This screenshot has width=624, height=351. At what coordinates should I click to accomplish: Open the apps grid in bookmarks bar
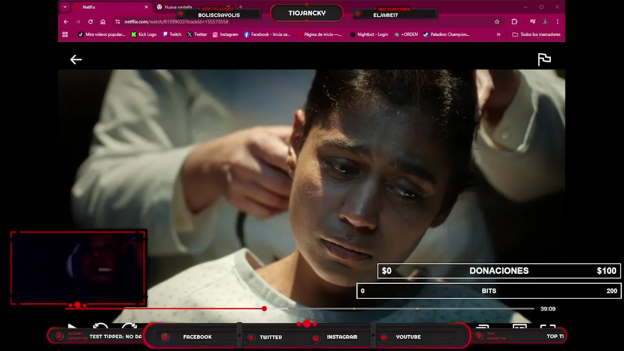click(65, 35)
